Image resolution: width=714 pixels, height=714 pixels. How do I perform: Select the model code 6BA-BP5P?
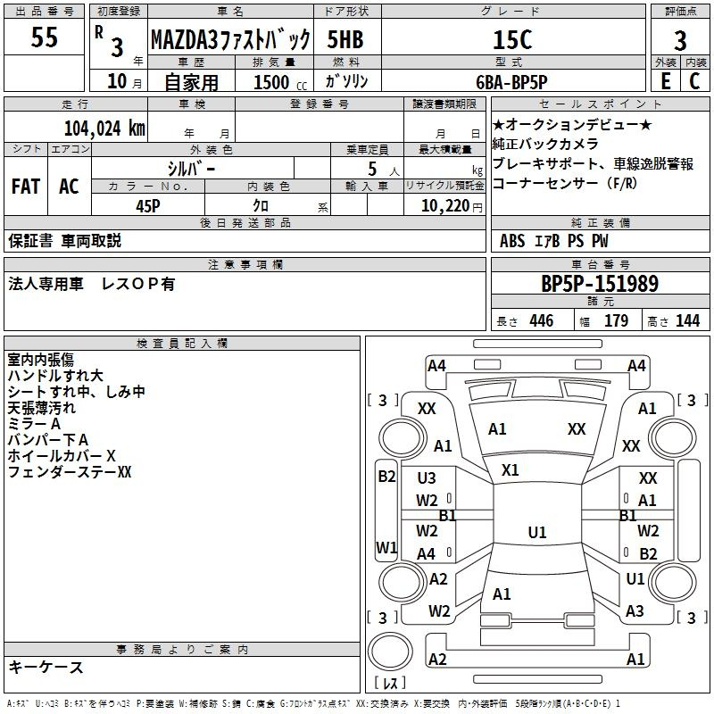click(x=522, y=80)
